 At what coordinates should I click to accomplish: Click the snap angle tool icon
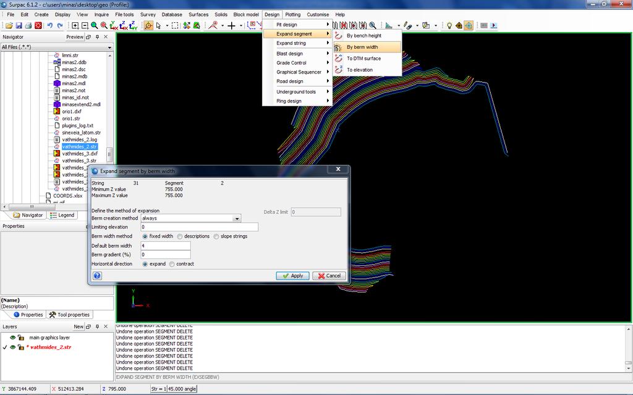pos(213,25)
